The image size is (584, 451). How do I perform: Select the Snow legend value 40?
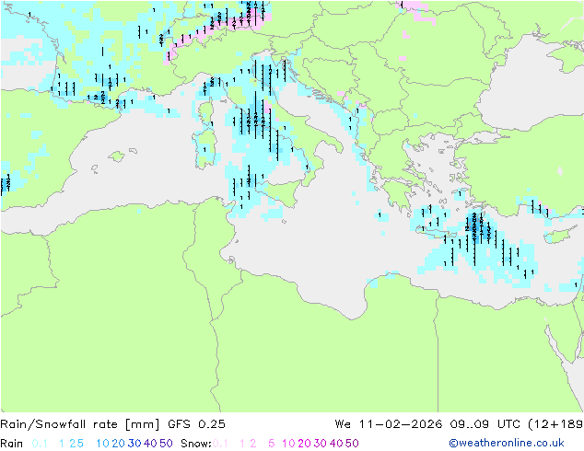click(x=336, y=444)
